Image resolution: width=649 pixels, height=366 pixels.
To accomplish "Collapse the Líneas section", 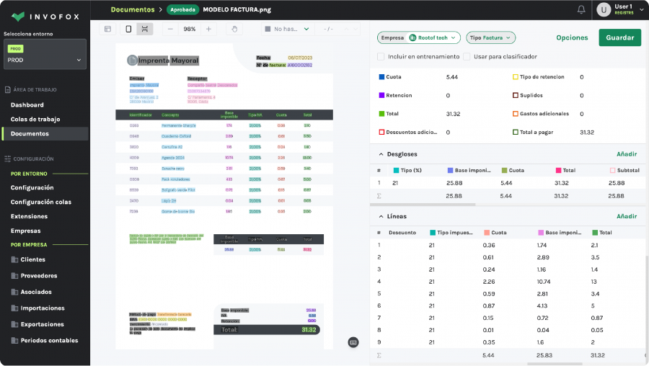I will (x=381, y=216).
